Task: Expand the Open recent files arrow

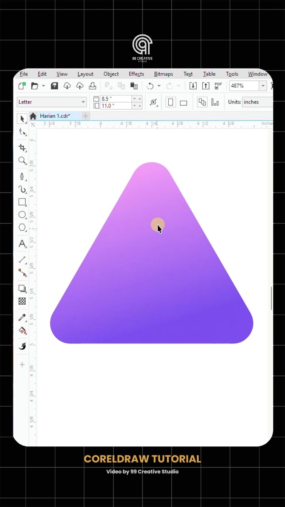Action: 43,86
